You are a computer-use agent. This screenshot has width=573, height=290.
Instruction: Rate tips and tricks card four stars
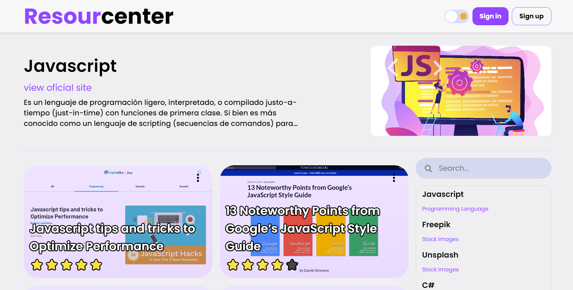[81, 265]
